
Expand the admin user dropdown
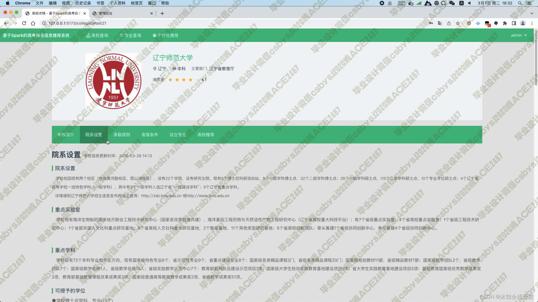[x=519, y=35]
